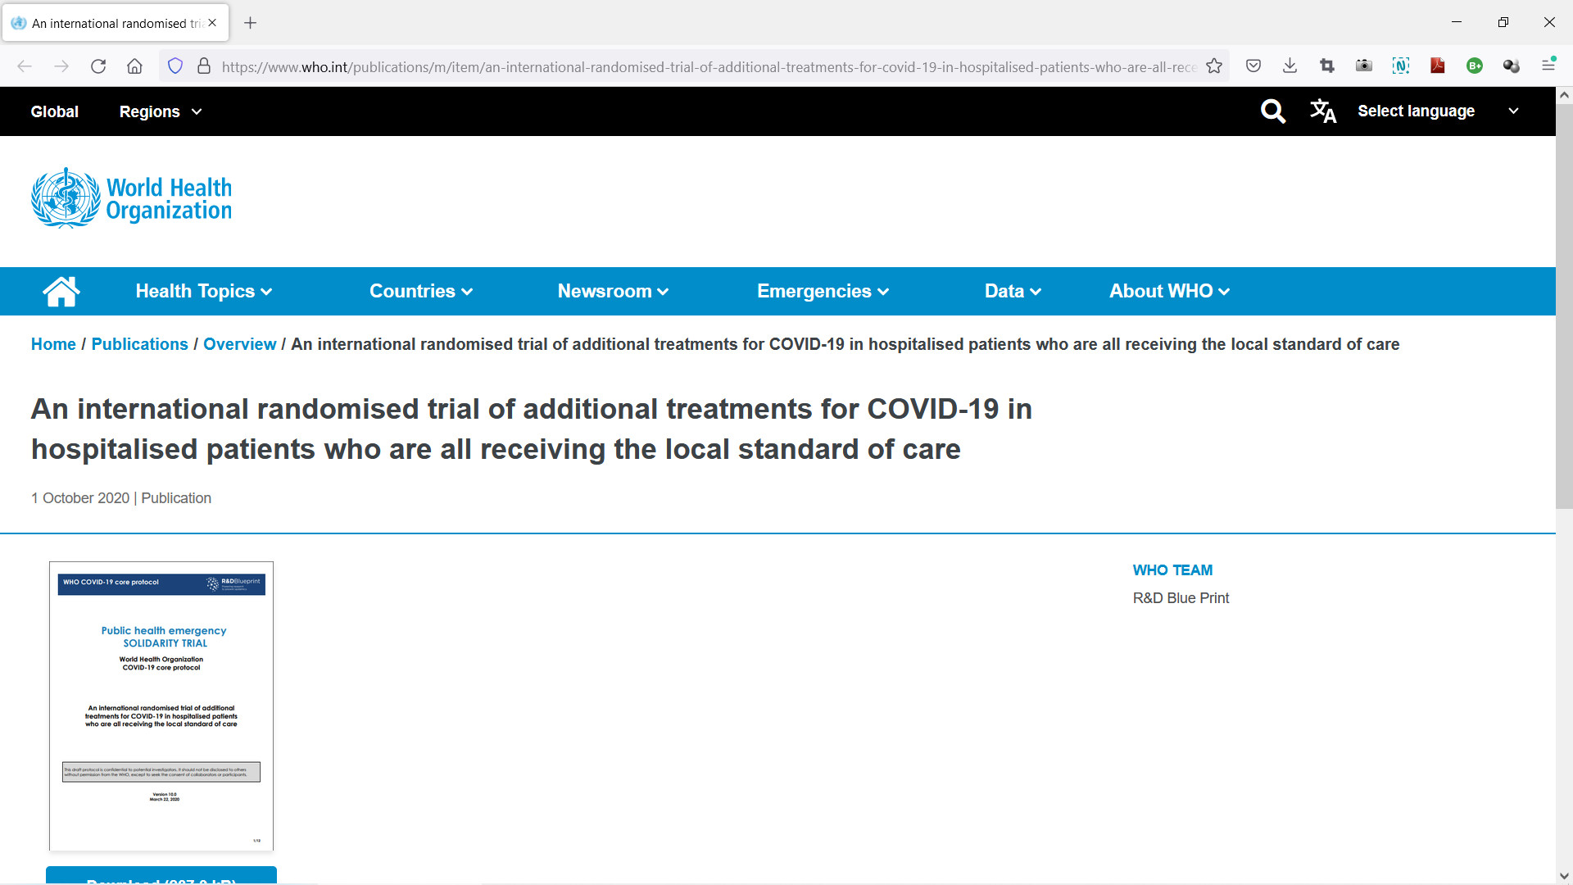Viewport: 1573px width, 885px height.
Task: Open the N clipper extension
Action: [1401, 66]
